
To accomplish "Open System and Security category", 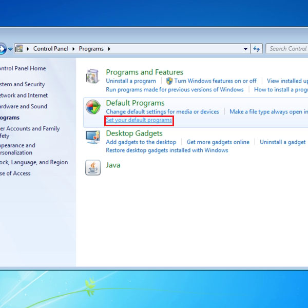I will pyautogui.click(x=22, y=84).
